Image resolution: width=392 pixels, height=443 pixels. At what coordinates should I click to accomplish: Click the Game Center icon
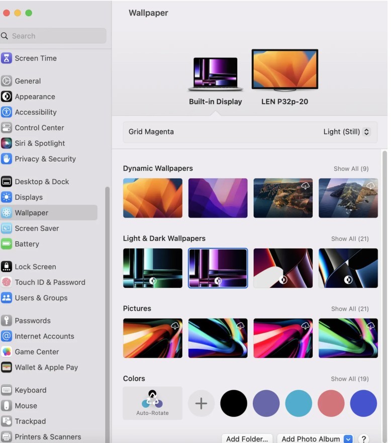(x=7, y=352)
